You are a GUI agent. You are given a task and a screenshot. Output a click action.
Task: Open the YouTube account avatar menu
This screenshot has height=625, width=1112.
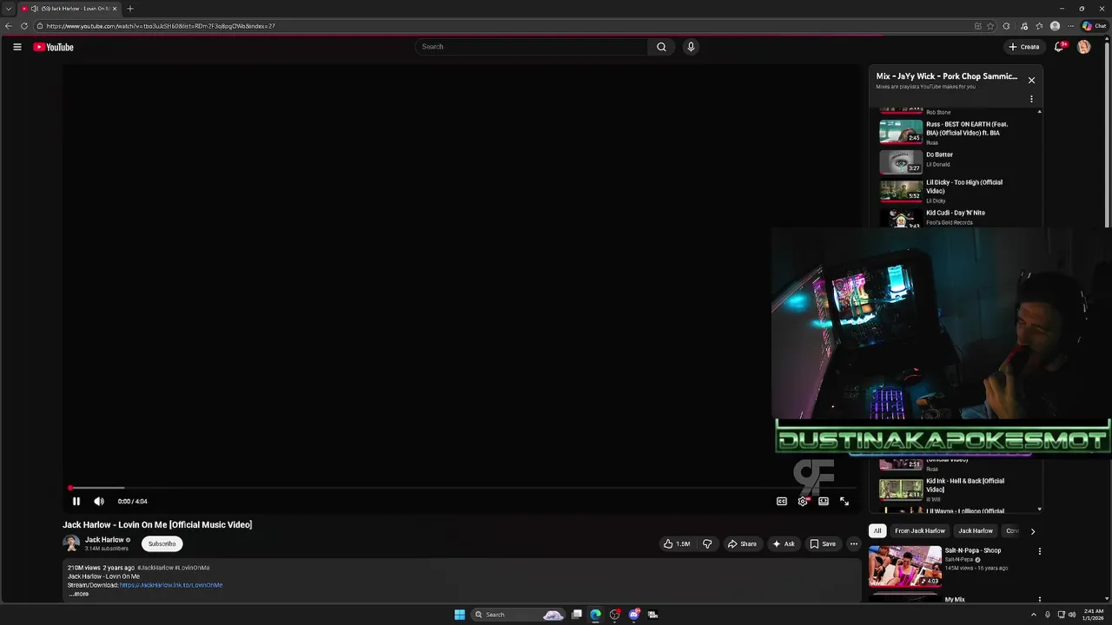(x=1083, y=47)
